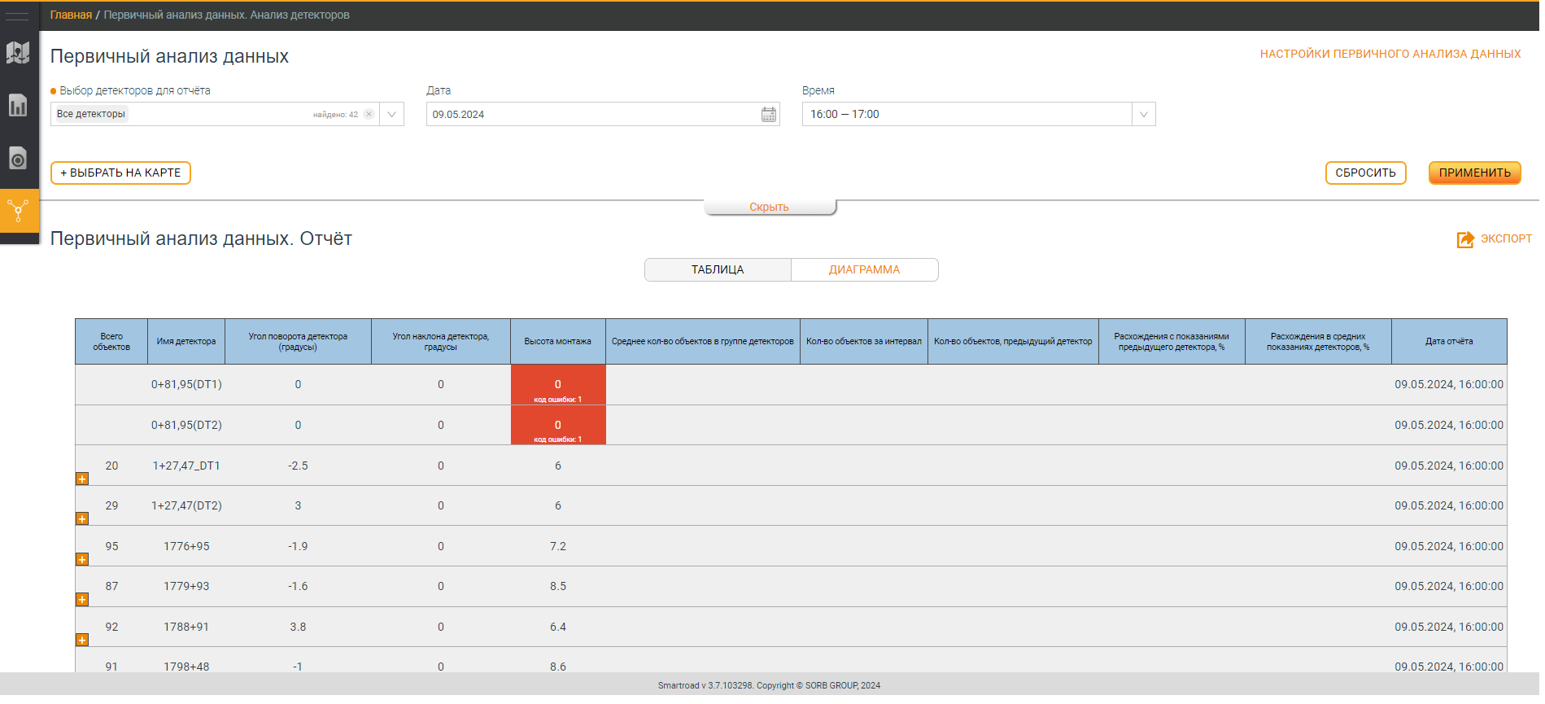Switch to the ТАБЛИЦА tab
This screenshot has height=704, width=1545.
pyautogui.click(x=718, y=270)
